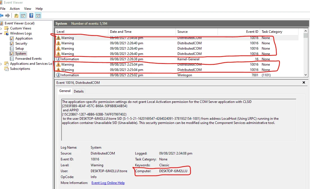Sort events by Task Category header

(x=279, y=32)
